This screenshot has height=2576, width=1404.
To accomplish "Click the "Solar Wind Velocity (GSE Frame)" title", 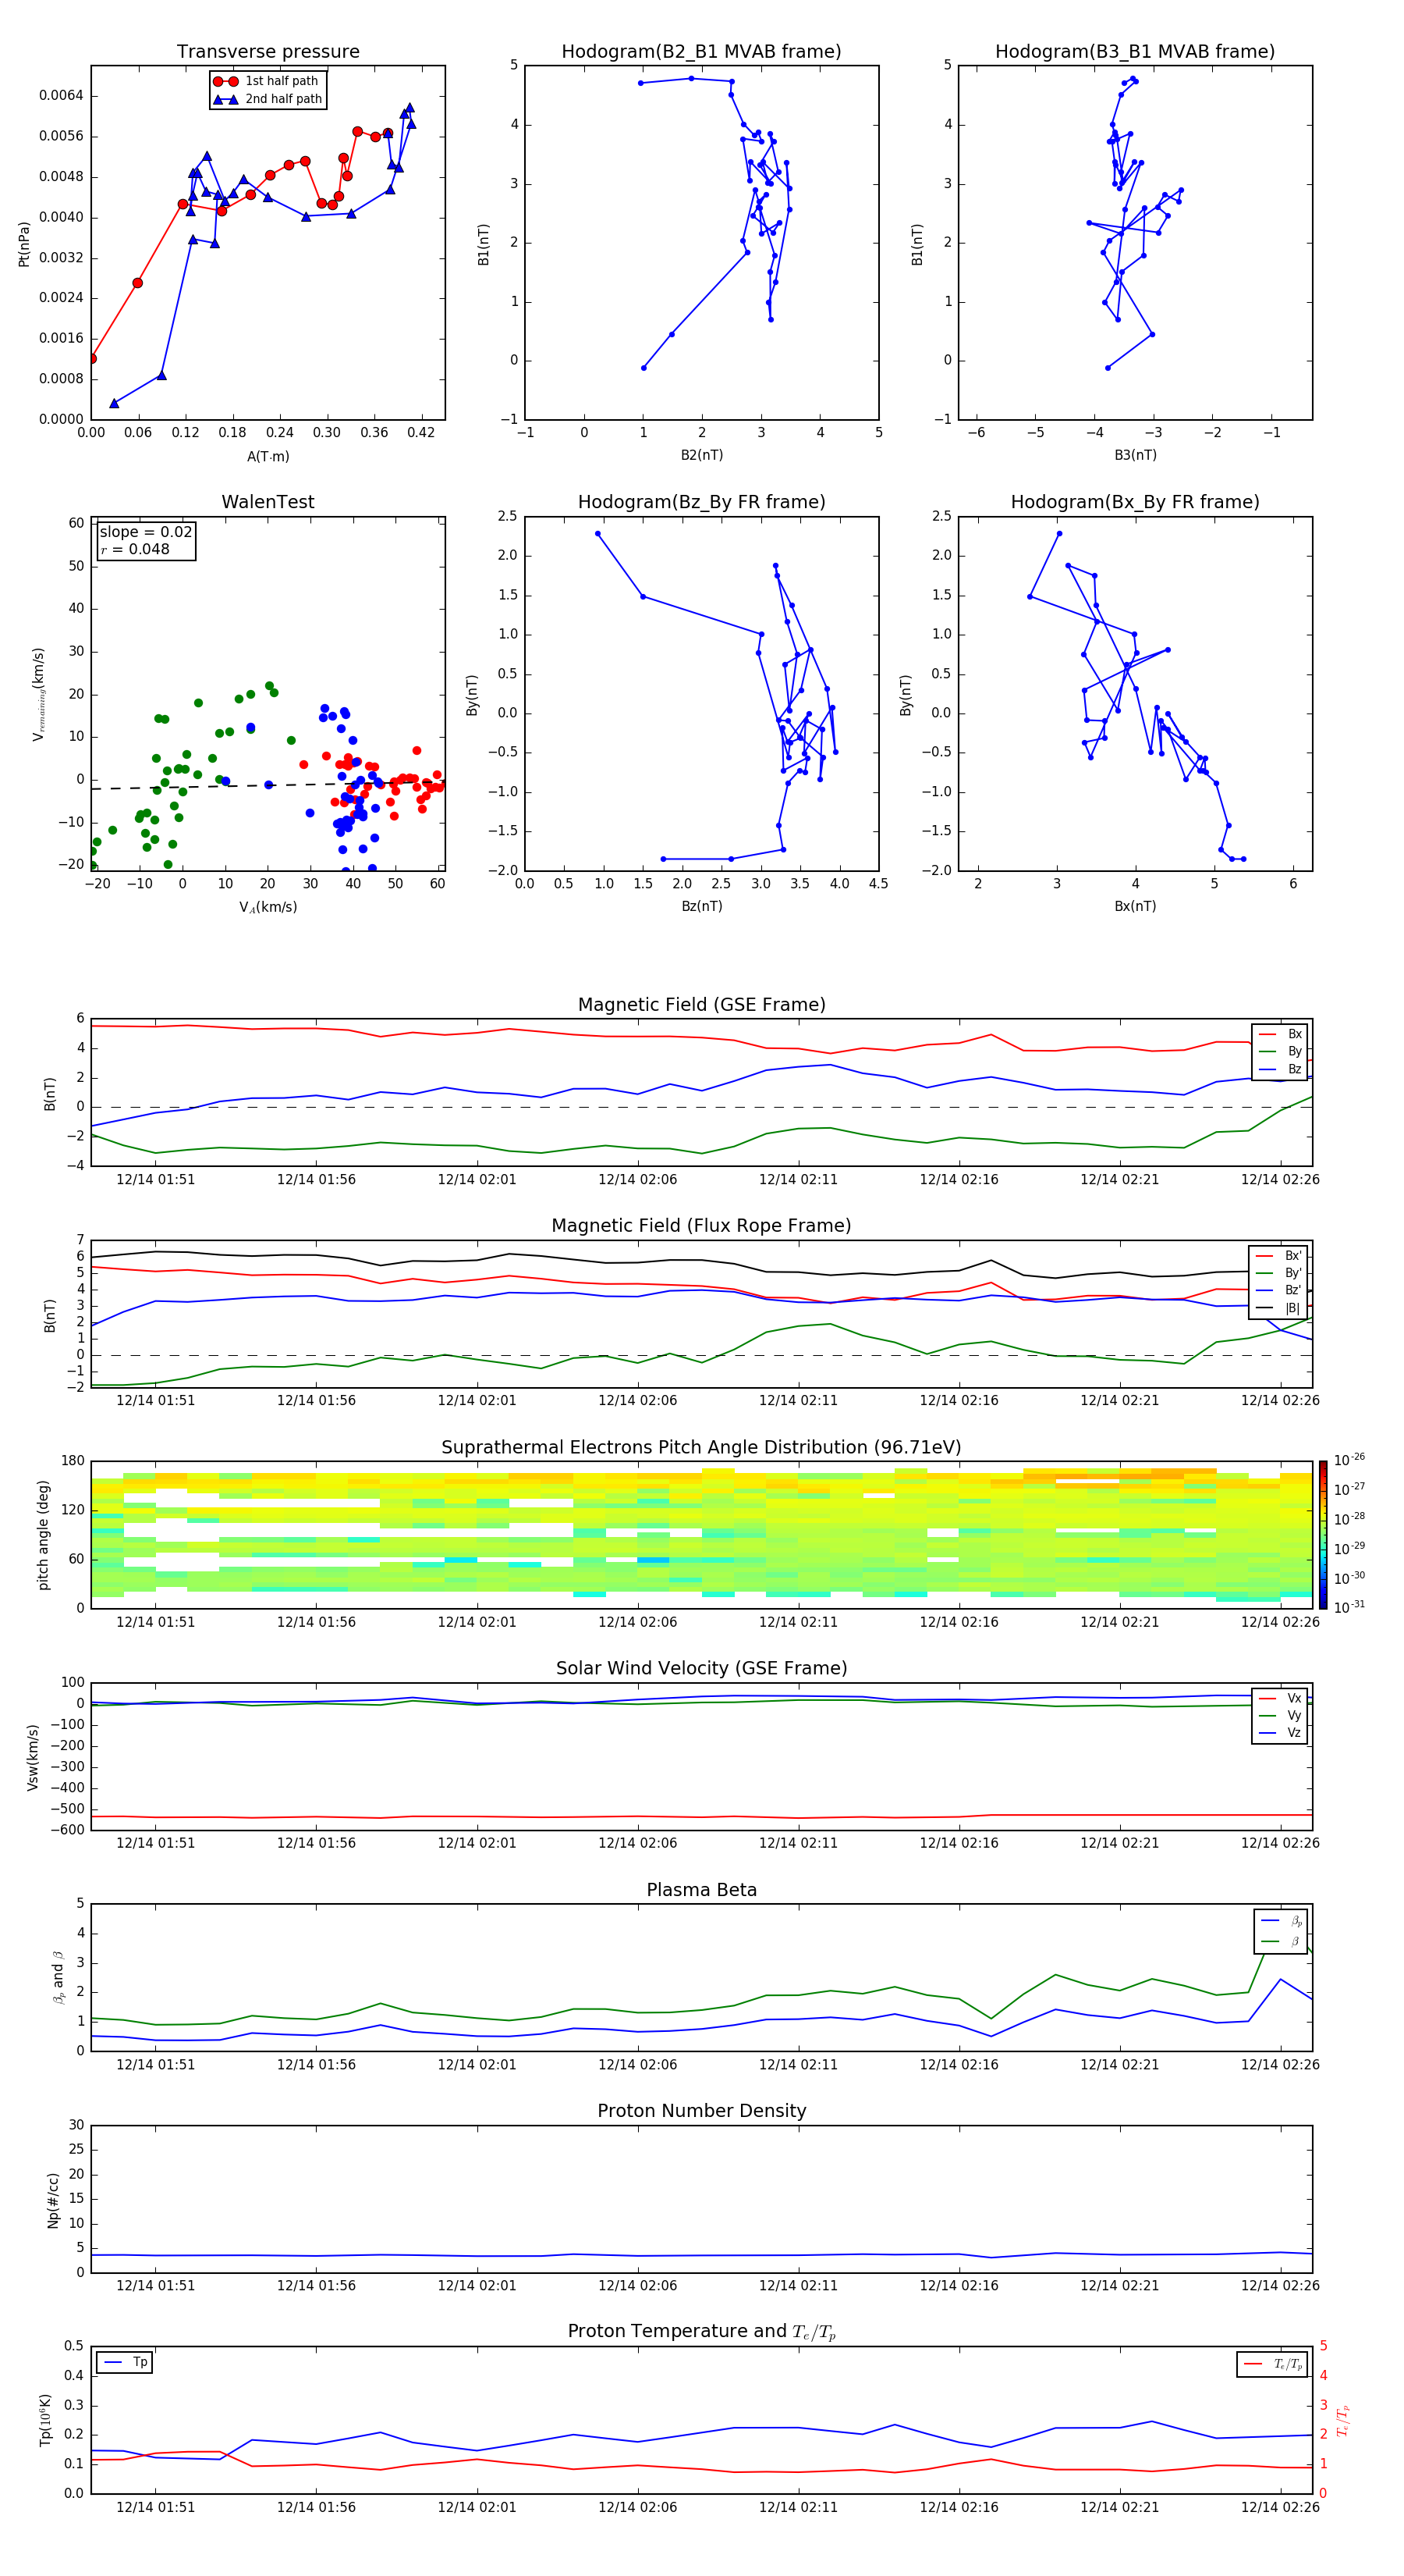I will [701, 1668].
